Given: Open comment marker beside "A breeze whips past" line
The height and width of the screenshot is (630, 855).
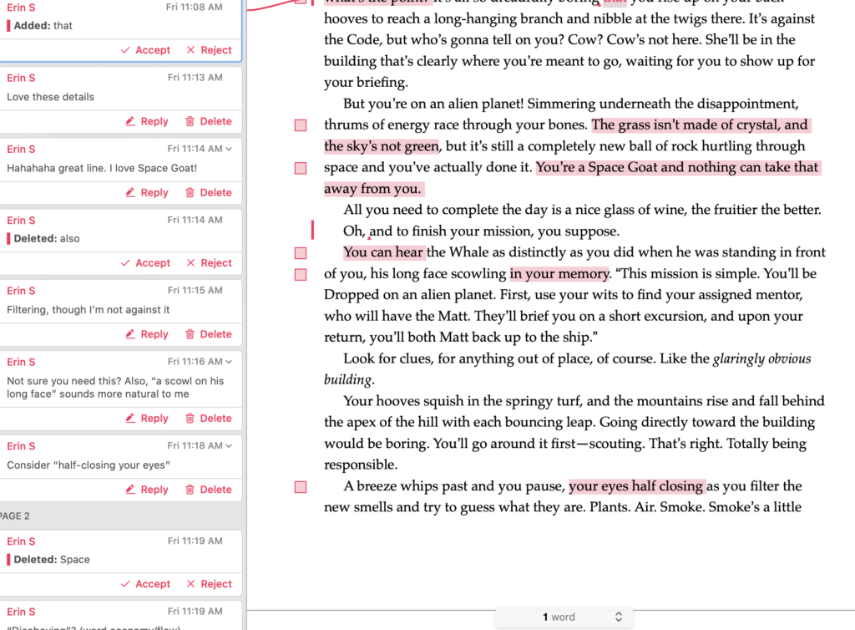Looking at the screenshot, I should click(301, 487).
